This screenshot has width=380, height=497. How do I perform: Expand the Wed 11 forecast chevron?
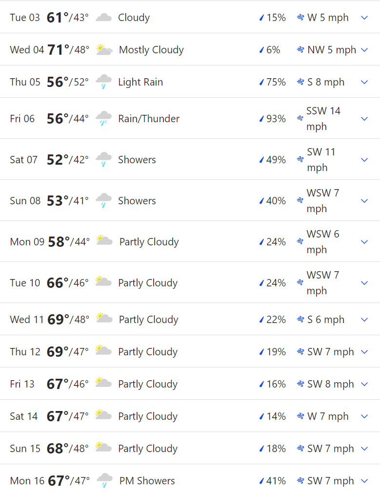tap(364, 320)
